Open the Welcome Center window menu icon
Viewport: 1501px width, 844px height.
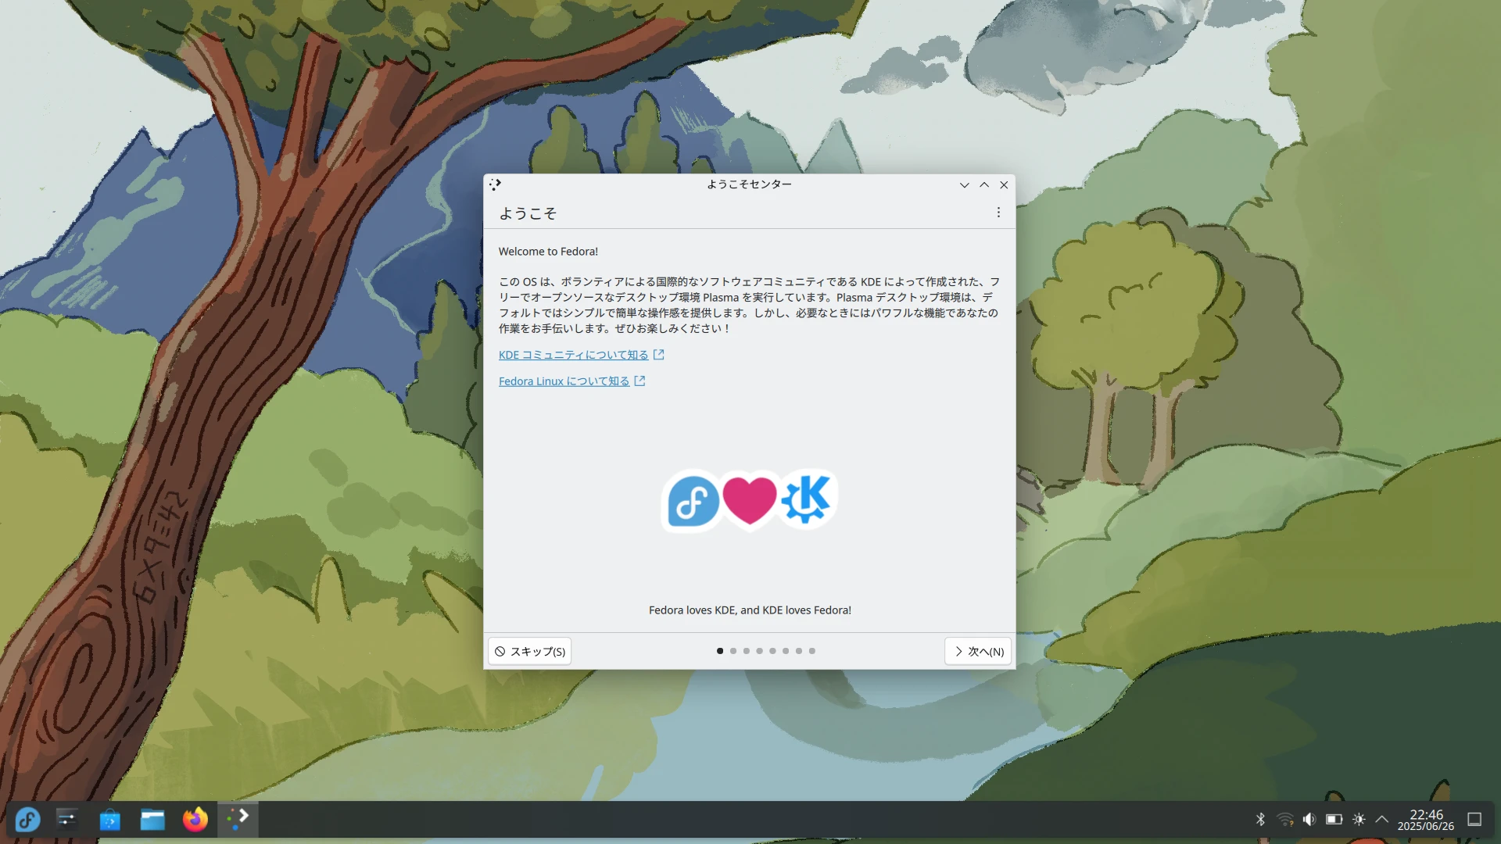(495, 184)
